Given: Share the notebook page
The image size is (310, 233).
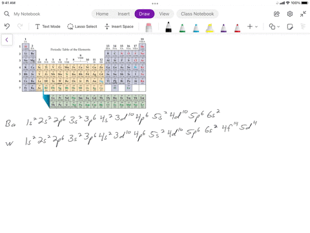Looking at the screenshot, I should [276, 14].
